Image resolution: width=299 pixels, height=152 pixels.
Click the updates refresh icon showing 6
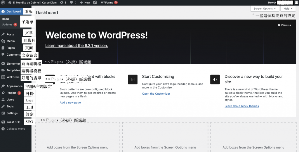[x=62, y=3]
